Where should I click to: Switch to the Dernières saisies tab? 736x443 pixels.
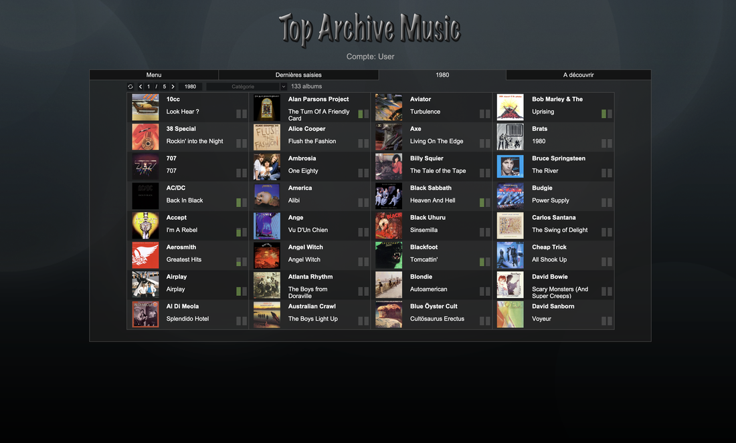coord(298,75)
